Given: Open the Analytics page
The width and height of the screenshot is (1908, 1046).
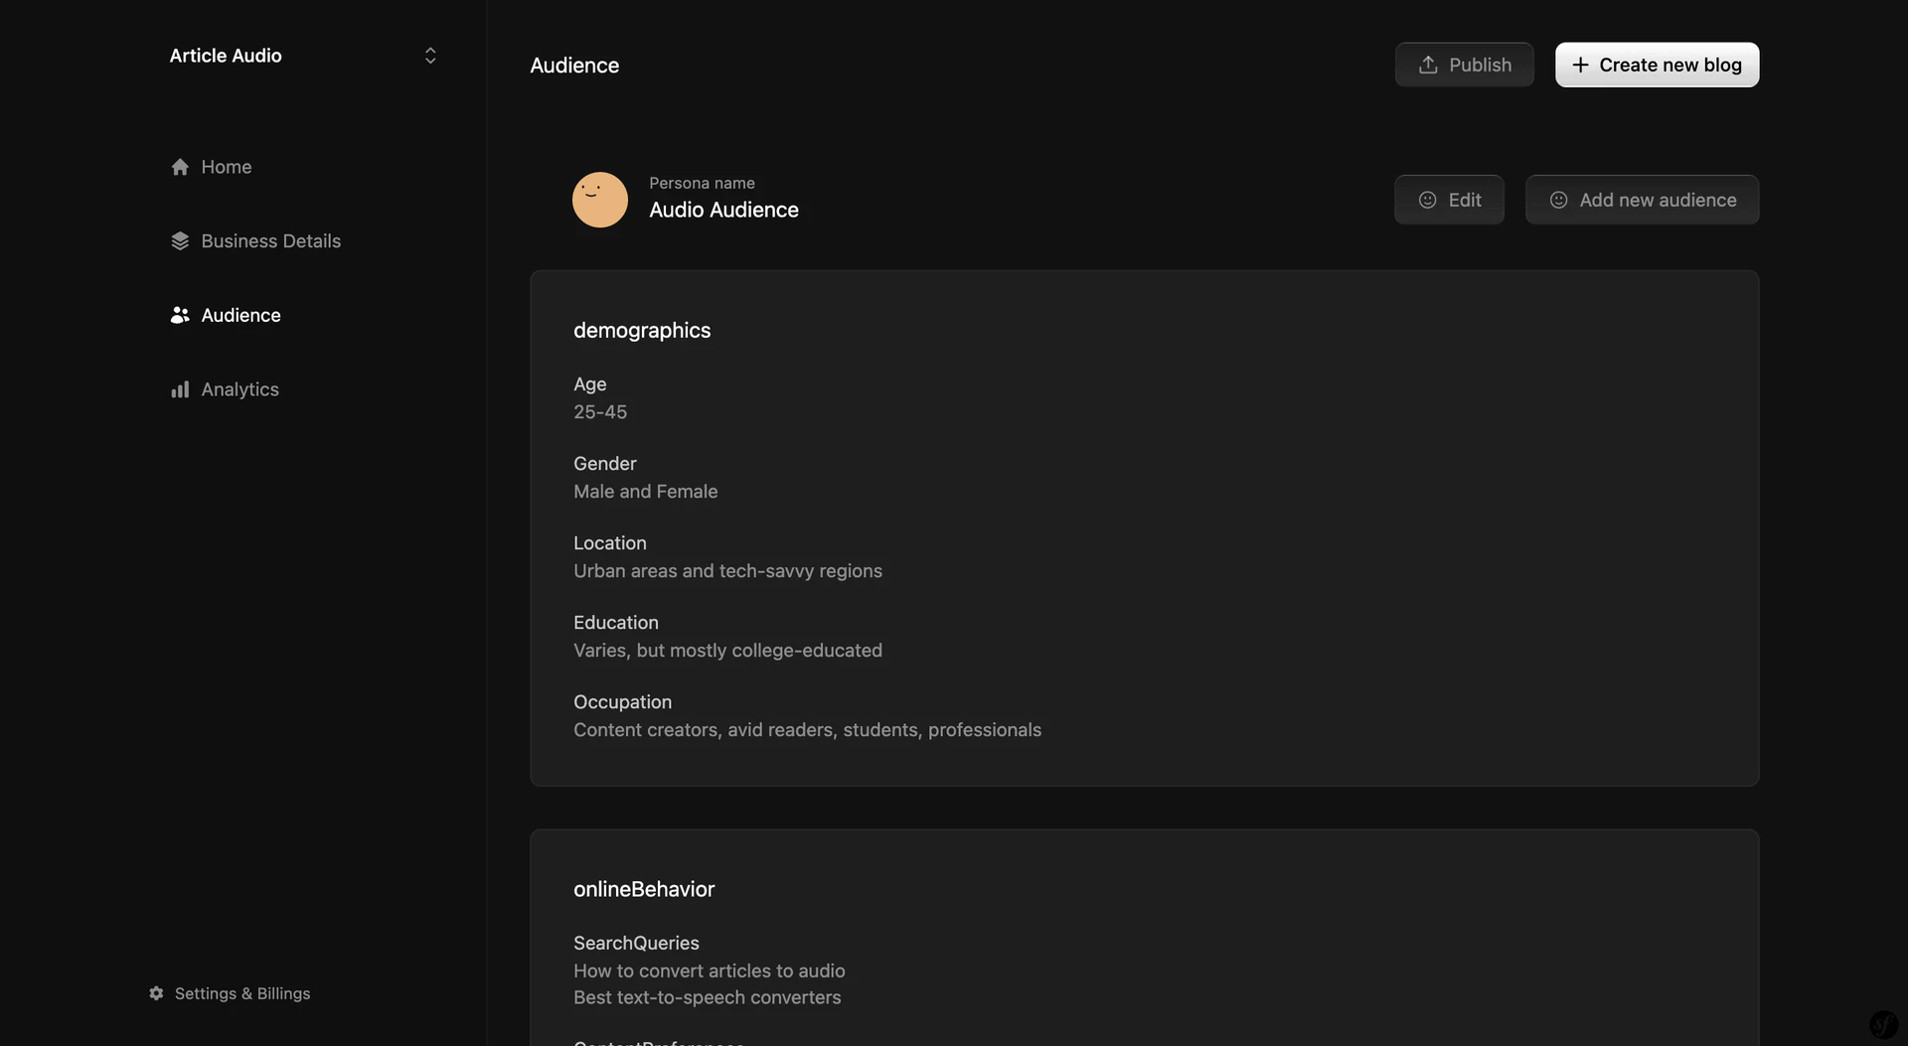Looking at the screenshot, I should [x=240, y=388].
